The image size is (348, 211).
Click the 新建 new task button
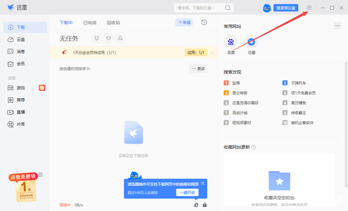184,23
